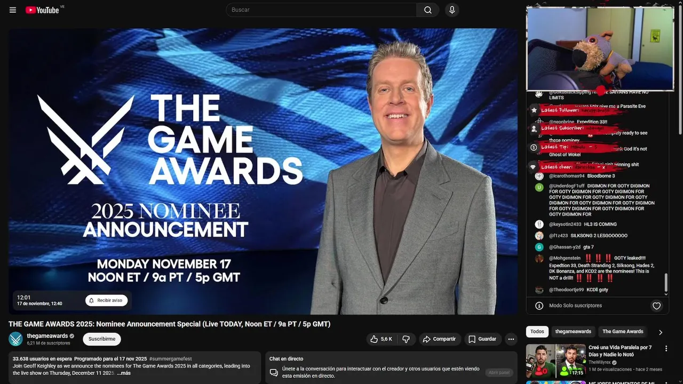Image resolution: width=683 pixels, height=384 pixels.
Task: Click the live chat bubble icon
Action: pos(274,372)
